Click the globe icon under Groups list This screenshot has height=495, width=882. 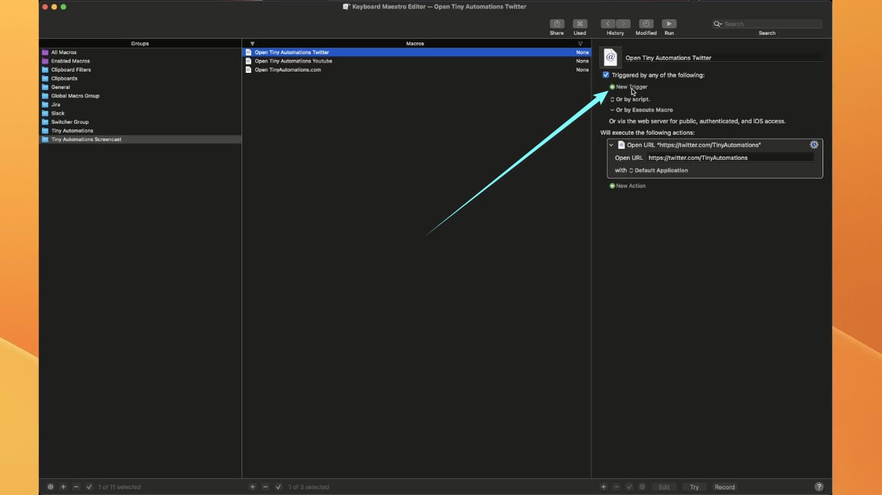click(x=51, y=487)
